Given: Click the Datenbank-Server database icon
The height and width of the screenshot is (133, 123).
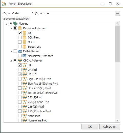Looking at the screenshot, I should 20,28.
